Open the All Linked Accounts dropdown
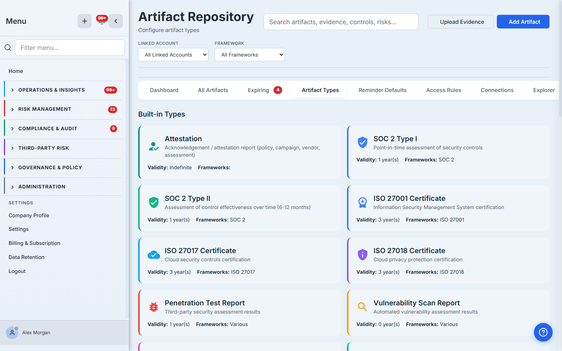This screenshot has width=562, height=351. [173, 55]
